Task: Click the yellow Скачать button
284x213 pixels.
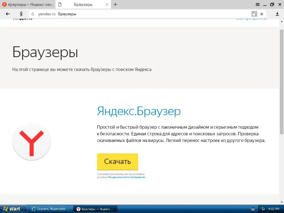Action: point(118,162)
